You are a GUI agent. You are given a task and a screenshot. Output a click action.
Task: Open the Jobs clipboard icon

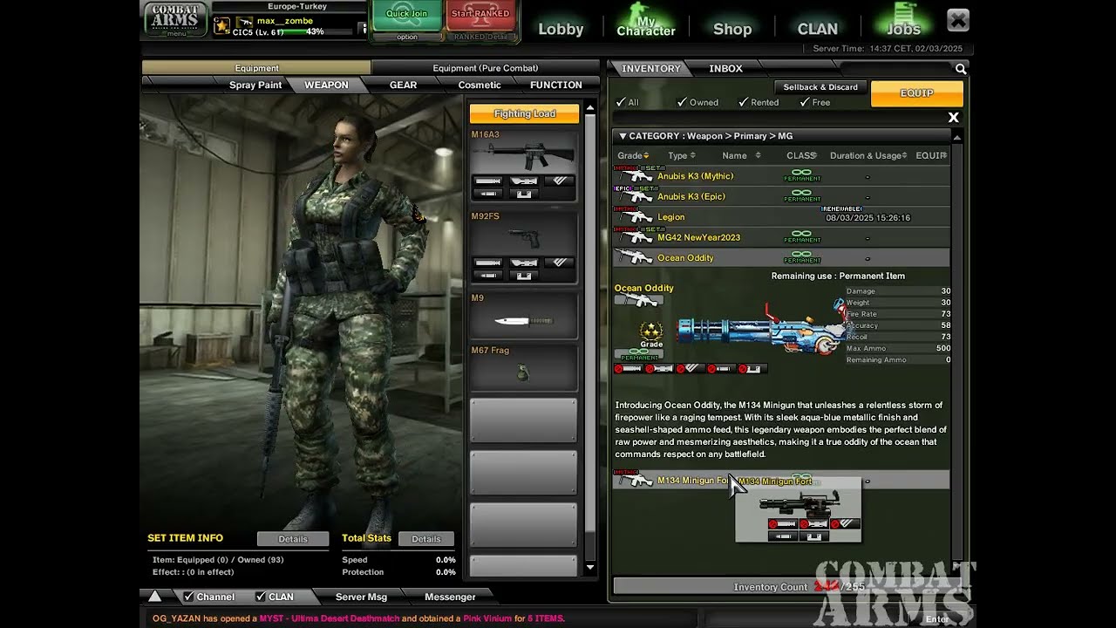coord(904,12)
